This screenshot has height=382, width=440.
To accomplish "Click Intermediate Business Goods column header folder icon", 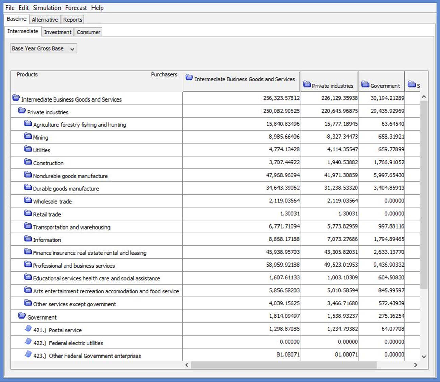I will [189, 77].
